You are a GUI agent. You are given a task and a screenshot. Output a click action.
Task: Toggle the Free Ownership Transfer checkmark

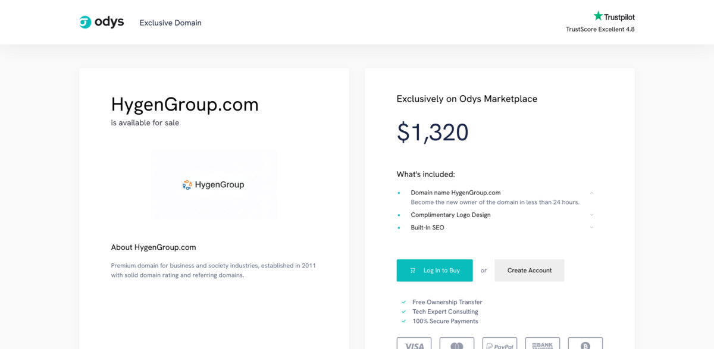[x=403, y=302]
